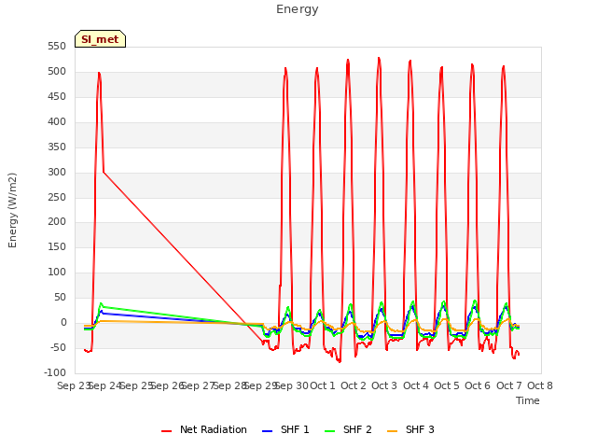Viewport: 597px width, 448px height.
Task: Click the Energy (W/m2) y-axis label
Action: click(12, 210)
